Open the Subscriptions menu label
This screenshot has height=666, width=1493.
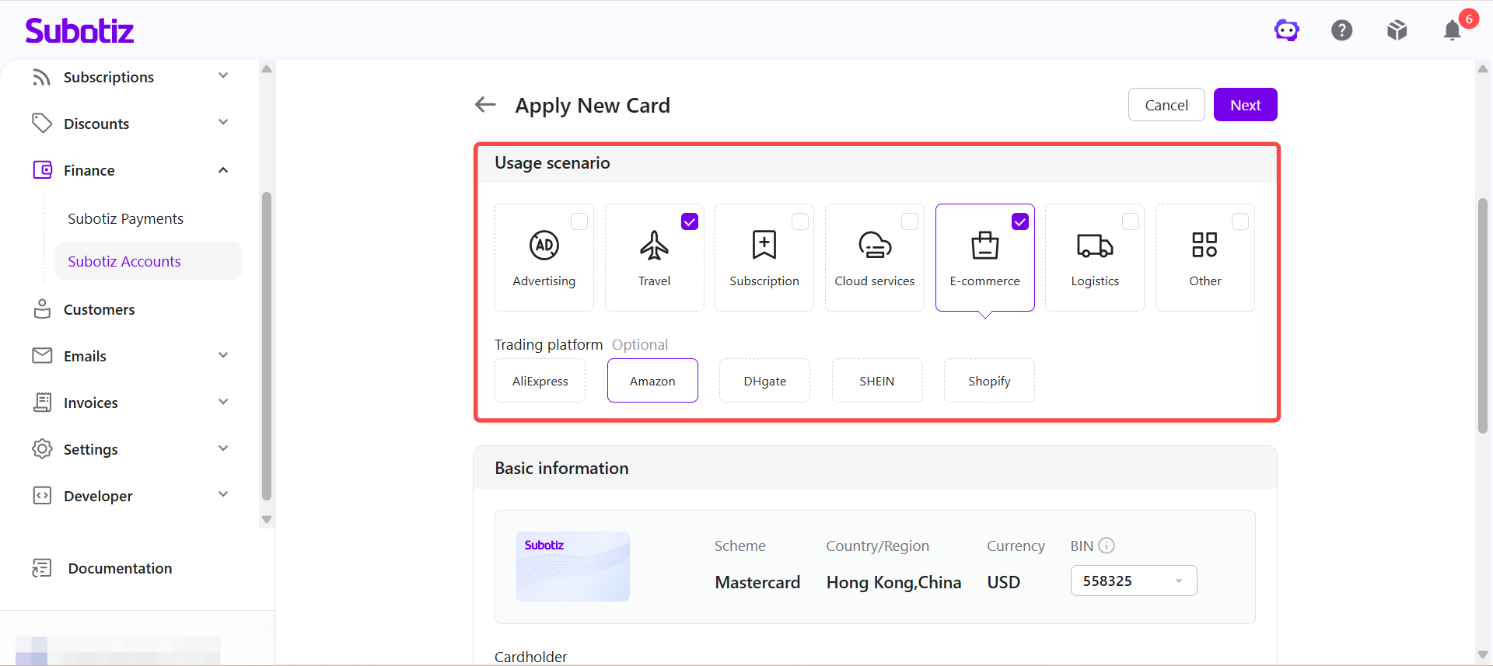[109, 77]
